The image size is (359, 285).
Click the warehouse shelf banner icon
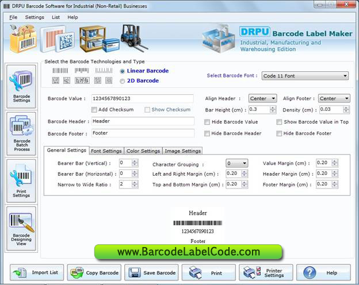pyautogui.click(x=99, y=39)
